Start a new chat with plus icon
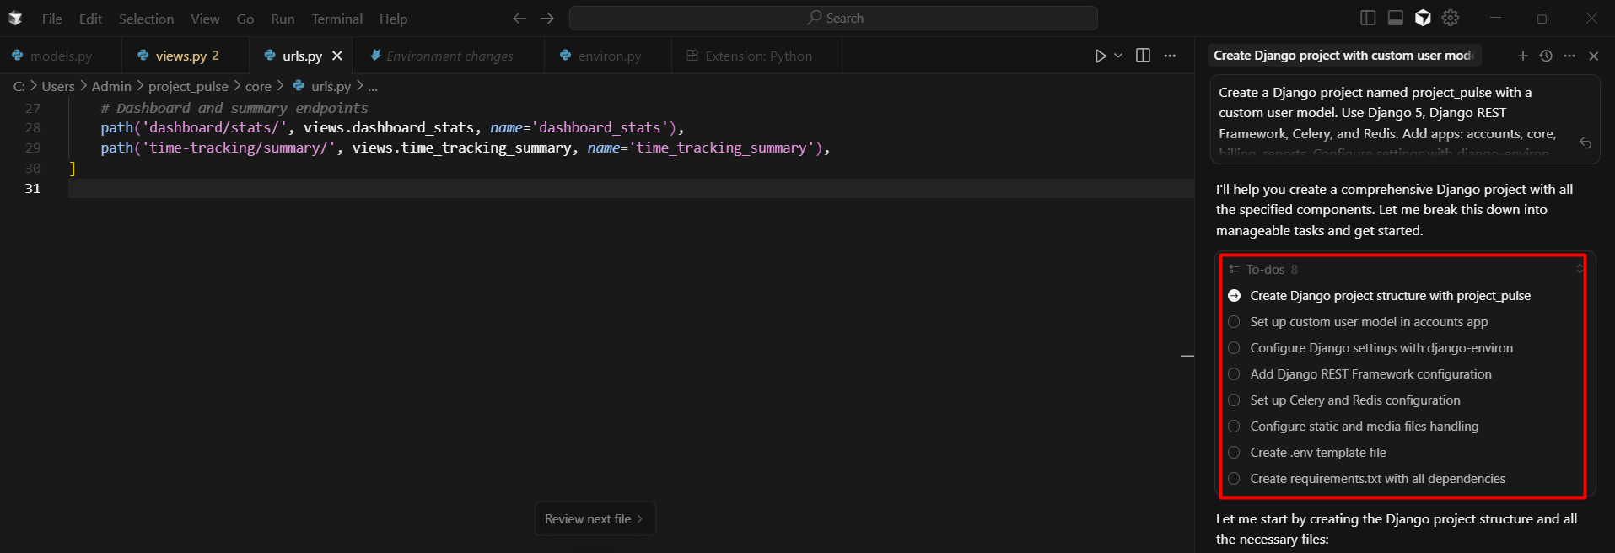 [1522, 56]
